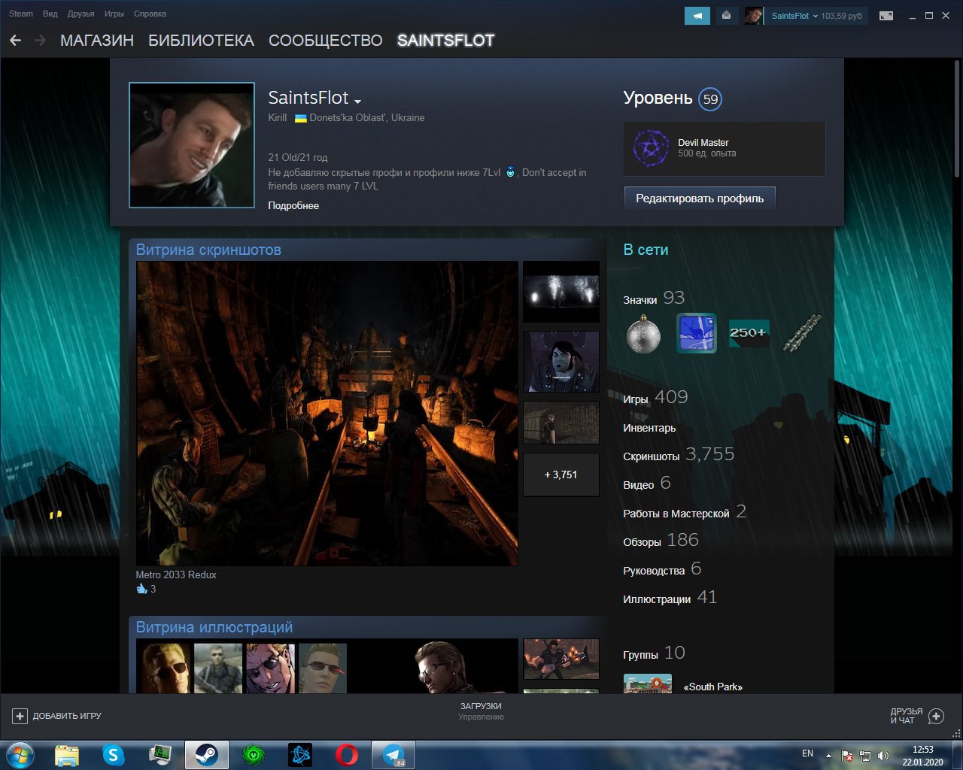Click Подробнее to expand the summary

[x=293, y=205]
